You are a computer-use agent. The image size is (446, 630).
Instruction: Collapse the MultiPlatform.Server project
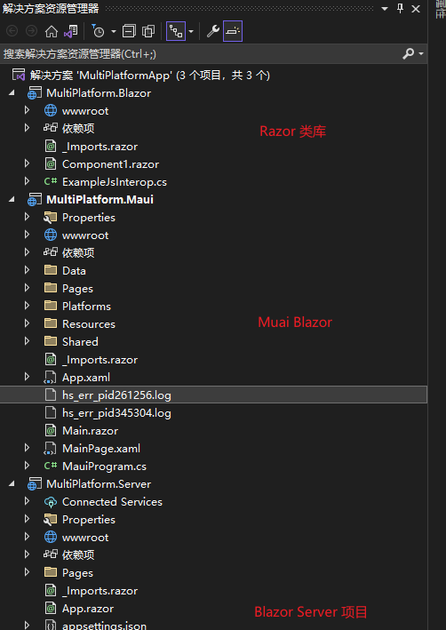12,483
